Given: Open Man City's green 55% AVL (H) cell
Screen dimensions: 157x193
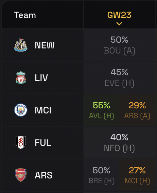Looking at the screenshot, I should click(x=101, y=110).
